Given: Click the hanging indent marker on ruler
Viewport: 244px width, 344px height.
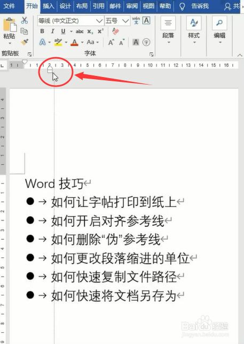Looking at the screenshot, I should [50, 69].
